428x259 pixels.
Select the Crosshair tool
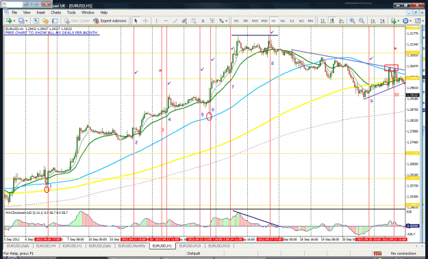145,21
